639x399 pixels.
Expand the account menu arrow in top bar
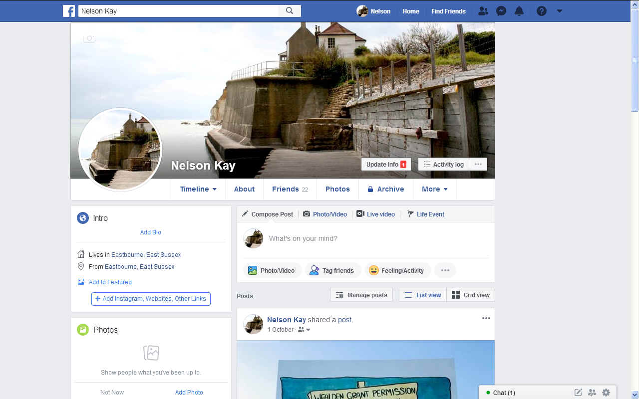tap(560, 11)
